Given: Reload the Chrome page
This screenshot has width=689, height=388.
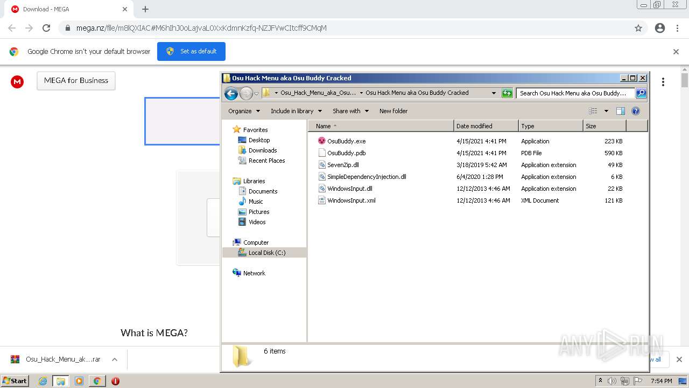Looking at the screenshot, I should (46, 28).
